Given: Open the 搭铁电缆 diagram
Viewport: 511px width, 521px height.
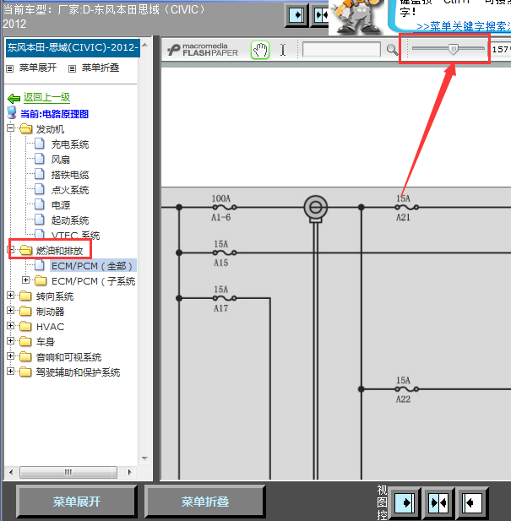Looking at the screenshot, I should click(x=70, y=175).
